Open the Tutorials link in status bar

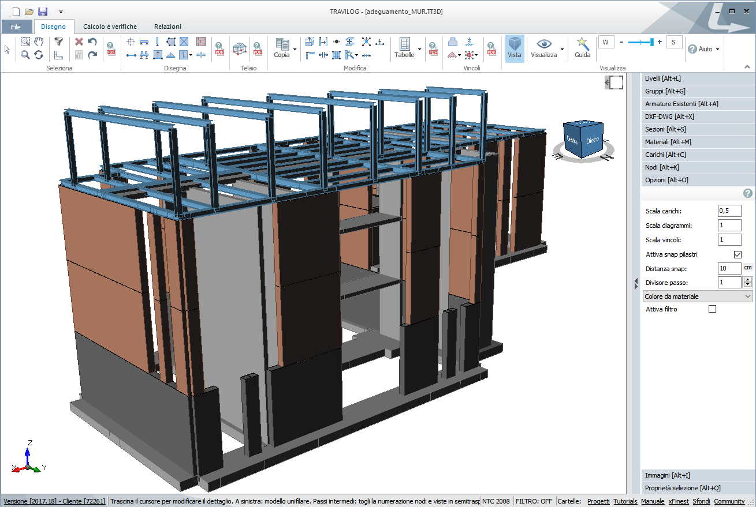pos(625,501)
